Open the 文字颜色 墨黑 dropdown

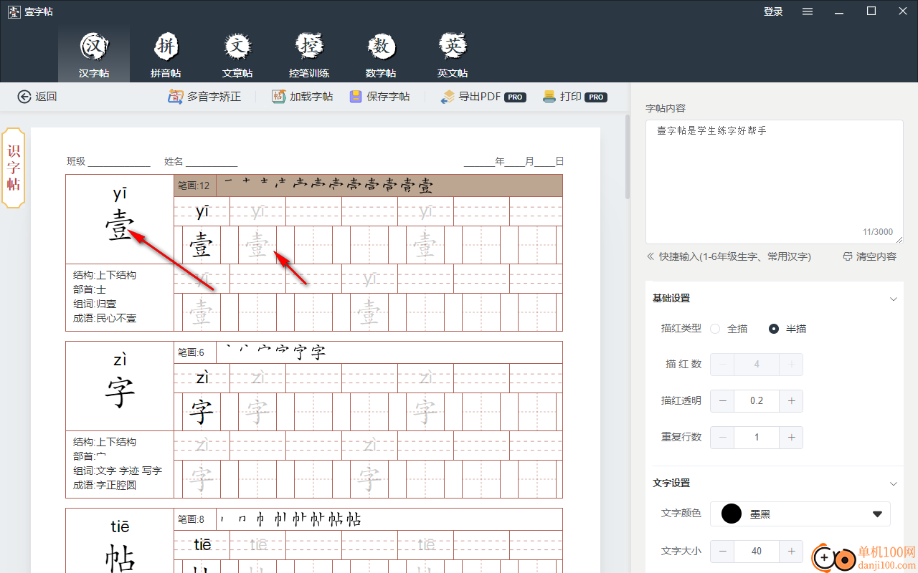point(800,514)
